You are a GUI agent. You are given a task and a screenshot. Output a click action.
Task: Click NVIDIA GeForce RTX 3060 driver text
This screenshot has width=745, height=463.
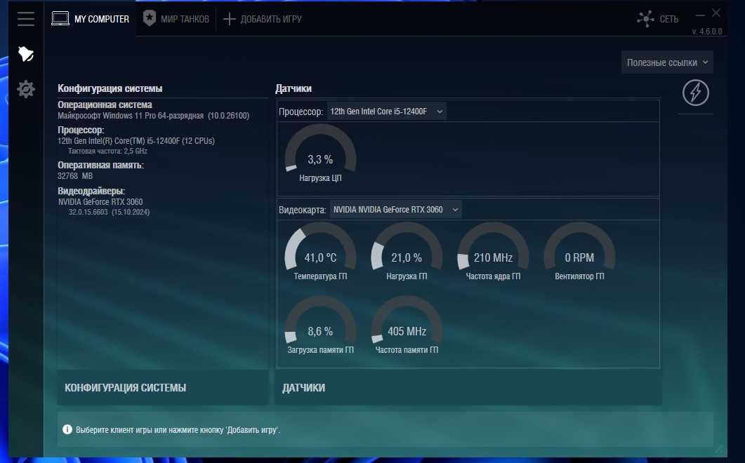pos(100,202)
